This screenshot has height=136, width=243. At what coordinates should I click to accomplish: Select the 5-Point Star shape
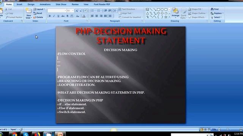coord(166,17)
